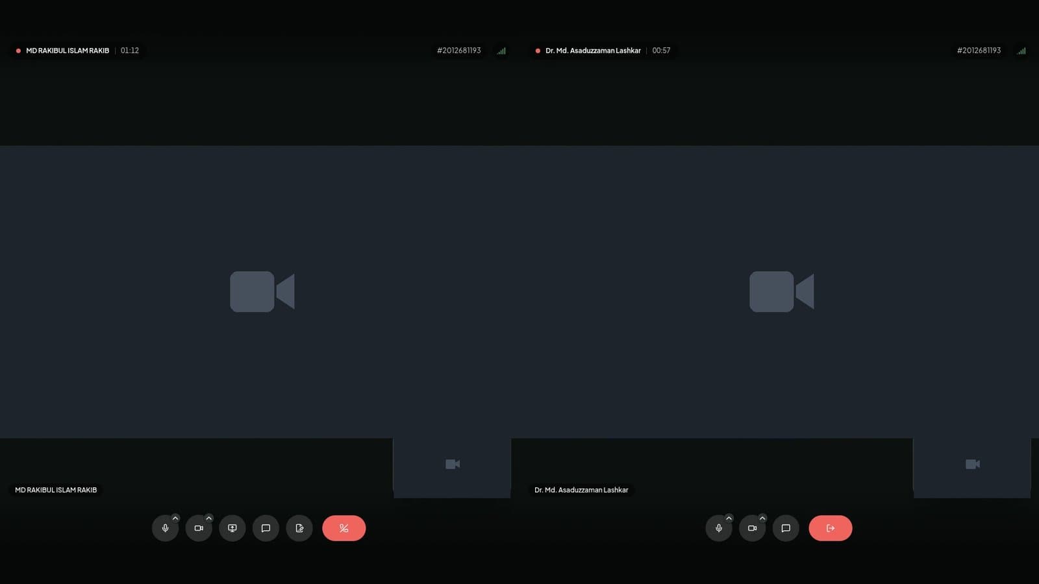Leave the call using the red exit button

pos(831,528)
